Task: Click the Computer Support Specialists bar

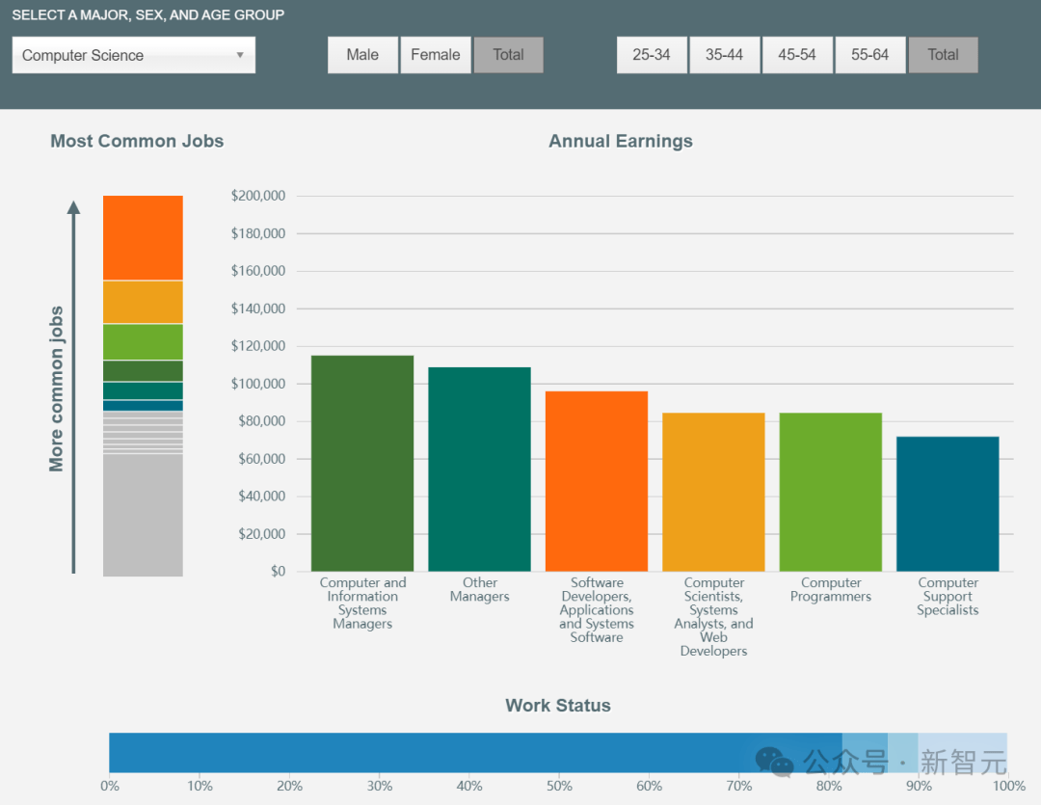Action: pyautogui.click(x=948, y=503)
